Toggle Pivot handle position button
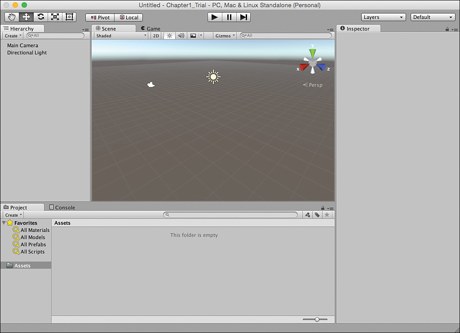The height and width of the screenshot is (333, 460). pos(100,18)
